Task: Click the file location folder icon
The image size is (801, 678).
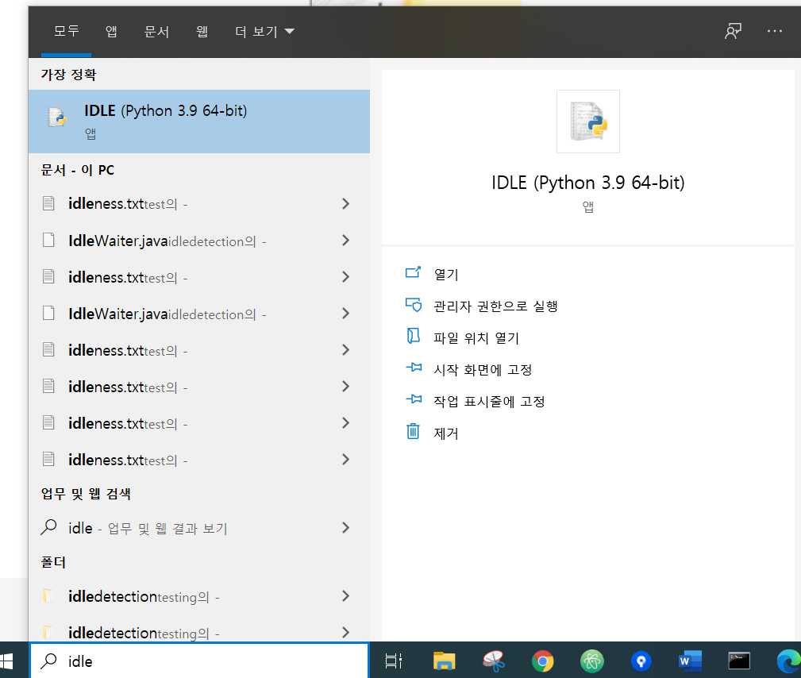Action: coord(414,336)
